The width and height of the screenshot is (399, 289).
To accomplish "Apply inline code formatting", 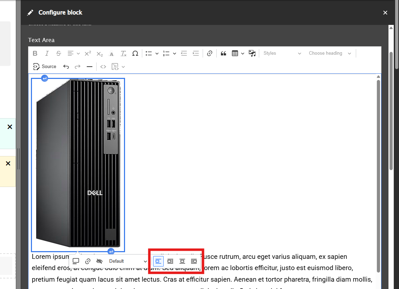I will click(x=103, y=67).
